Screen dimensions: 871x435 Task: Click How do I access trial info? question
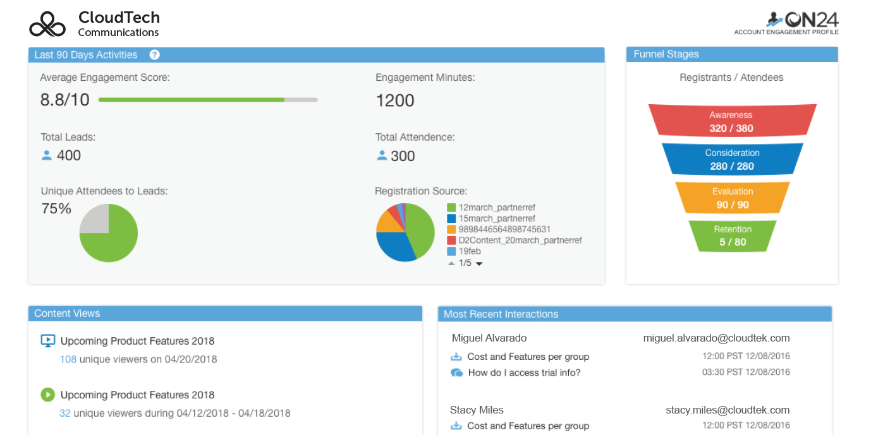pyautogui.click(x=524, y=372)
